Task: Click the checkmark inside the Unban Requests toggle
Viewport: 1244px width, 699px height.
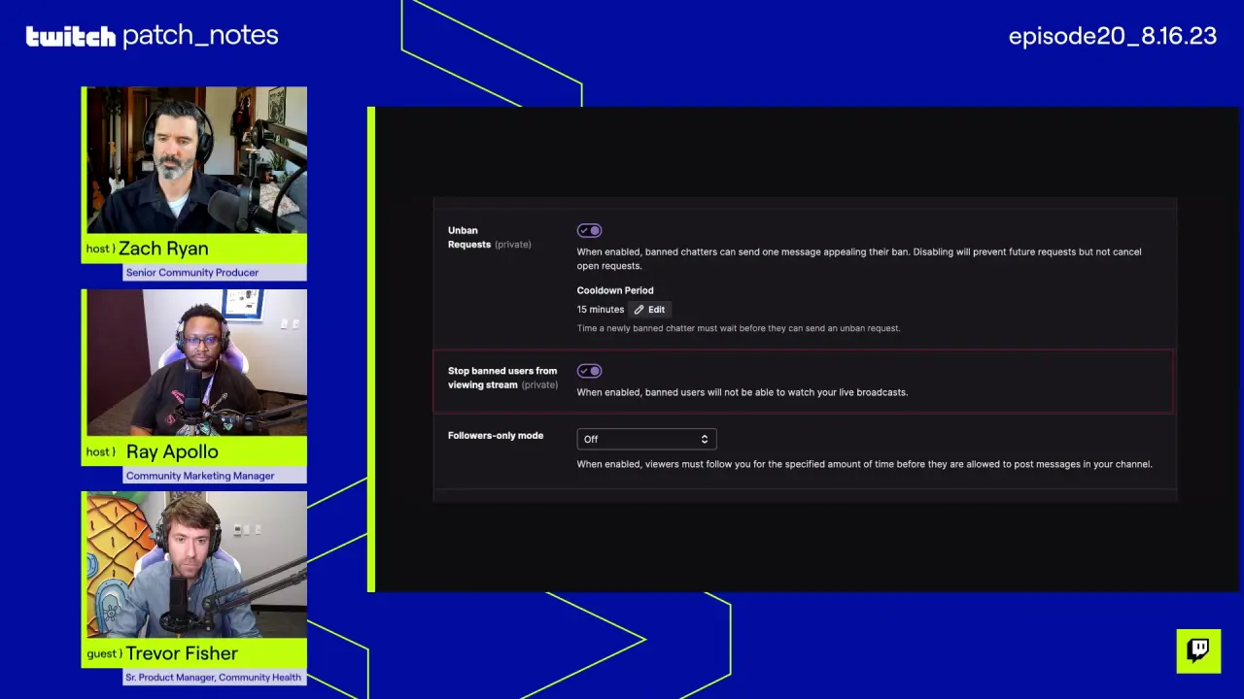Action: coord(584,230)
